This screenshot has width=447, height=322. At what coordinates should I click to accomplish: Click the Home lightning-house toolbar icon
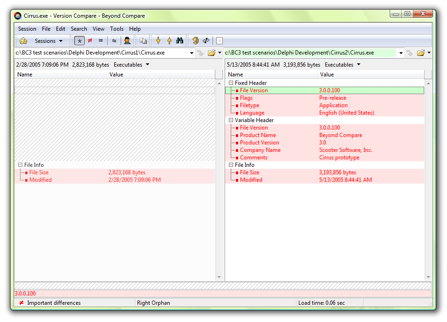23,41
